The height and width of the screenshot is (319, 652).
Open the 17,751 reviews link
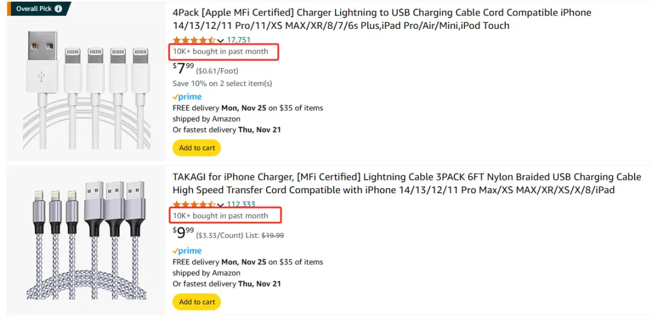(x=238, y=40)
